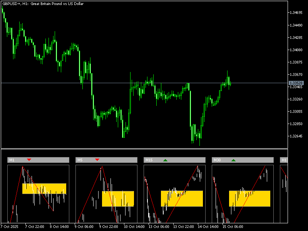Click the 1.34695 price axis label
Image resolution: width=308 pixels, height=231 pixels.
pos(296,13)
